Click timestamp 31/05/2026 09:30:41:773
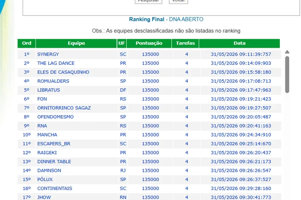The image size is (301, 200). pos(241,197)
